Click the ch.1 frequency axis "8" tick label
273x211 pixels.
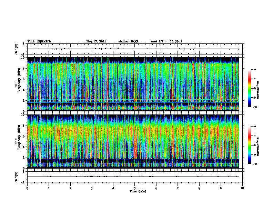pyautogui.click(x=24, y=68)
